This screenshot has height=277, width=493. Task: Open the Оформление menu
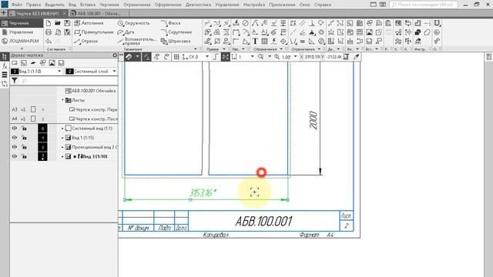[x=168, y=5]
